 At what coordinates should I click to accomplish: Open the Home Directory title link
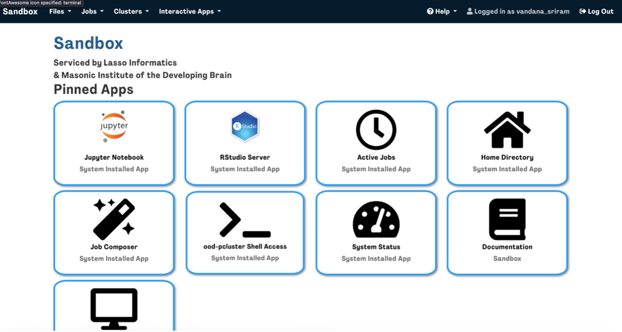507,158
